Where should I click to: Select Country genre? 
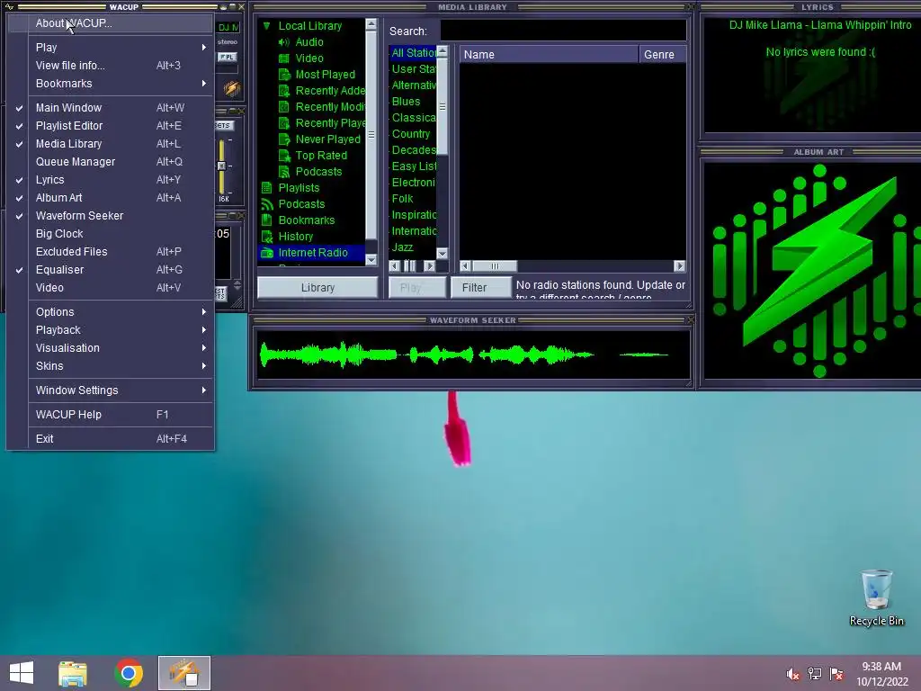[410, 134]
